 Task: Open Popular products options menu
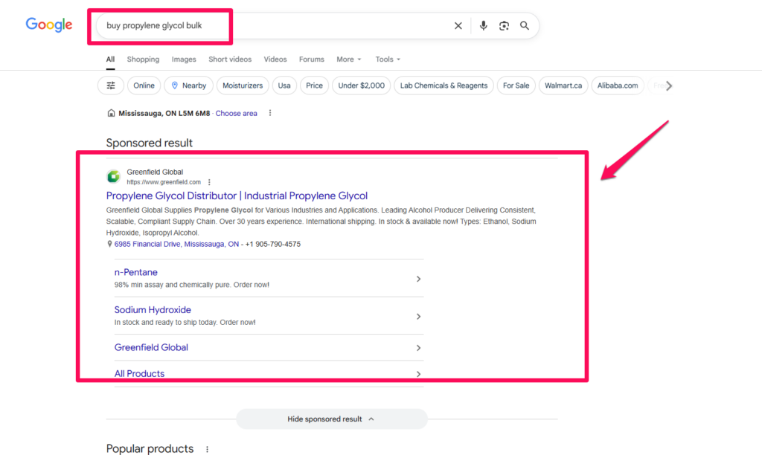pyautogui.click(x=207, y=449)
